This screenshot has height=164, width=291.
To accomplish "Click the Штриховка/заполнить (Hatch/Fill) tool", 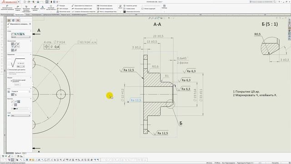I will point(131,11).
